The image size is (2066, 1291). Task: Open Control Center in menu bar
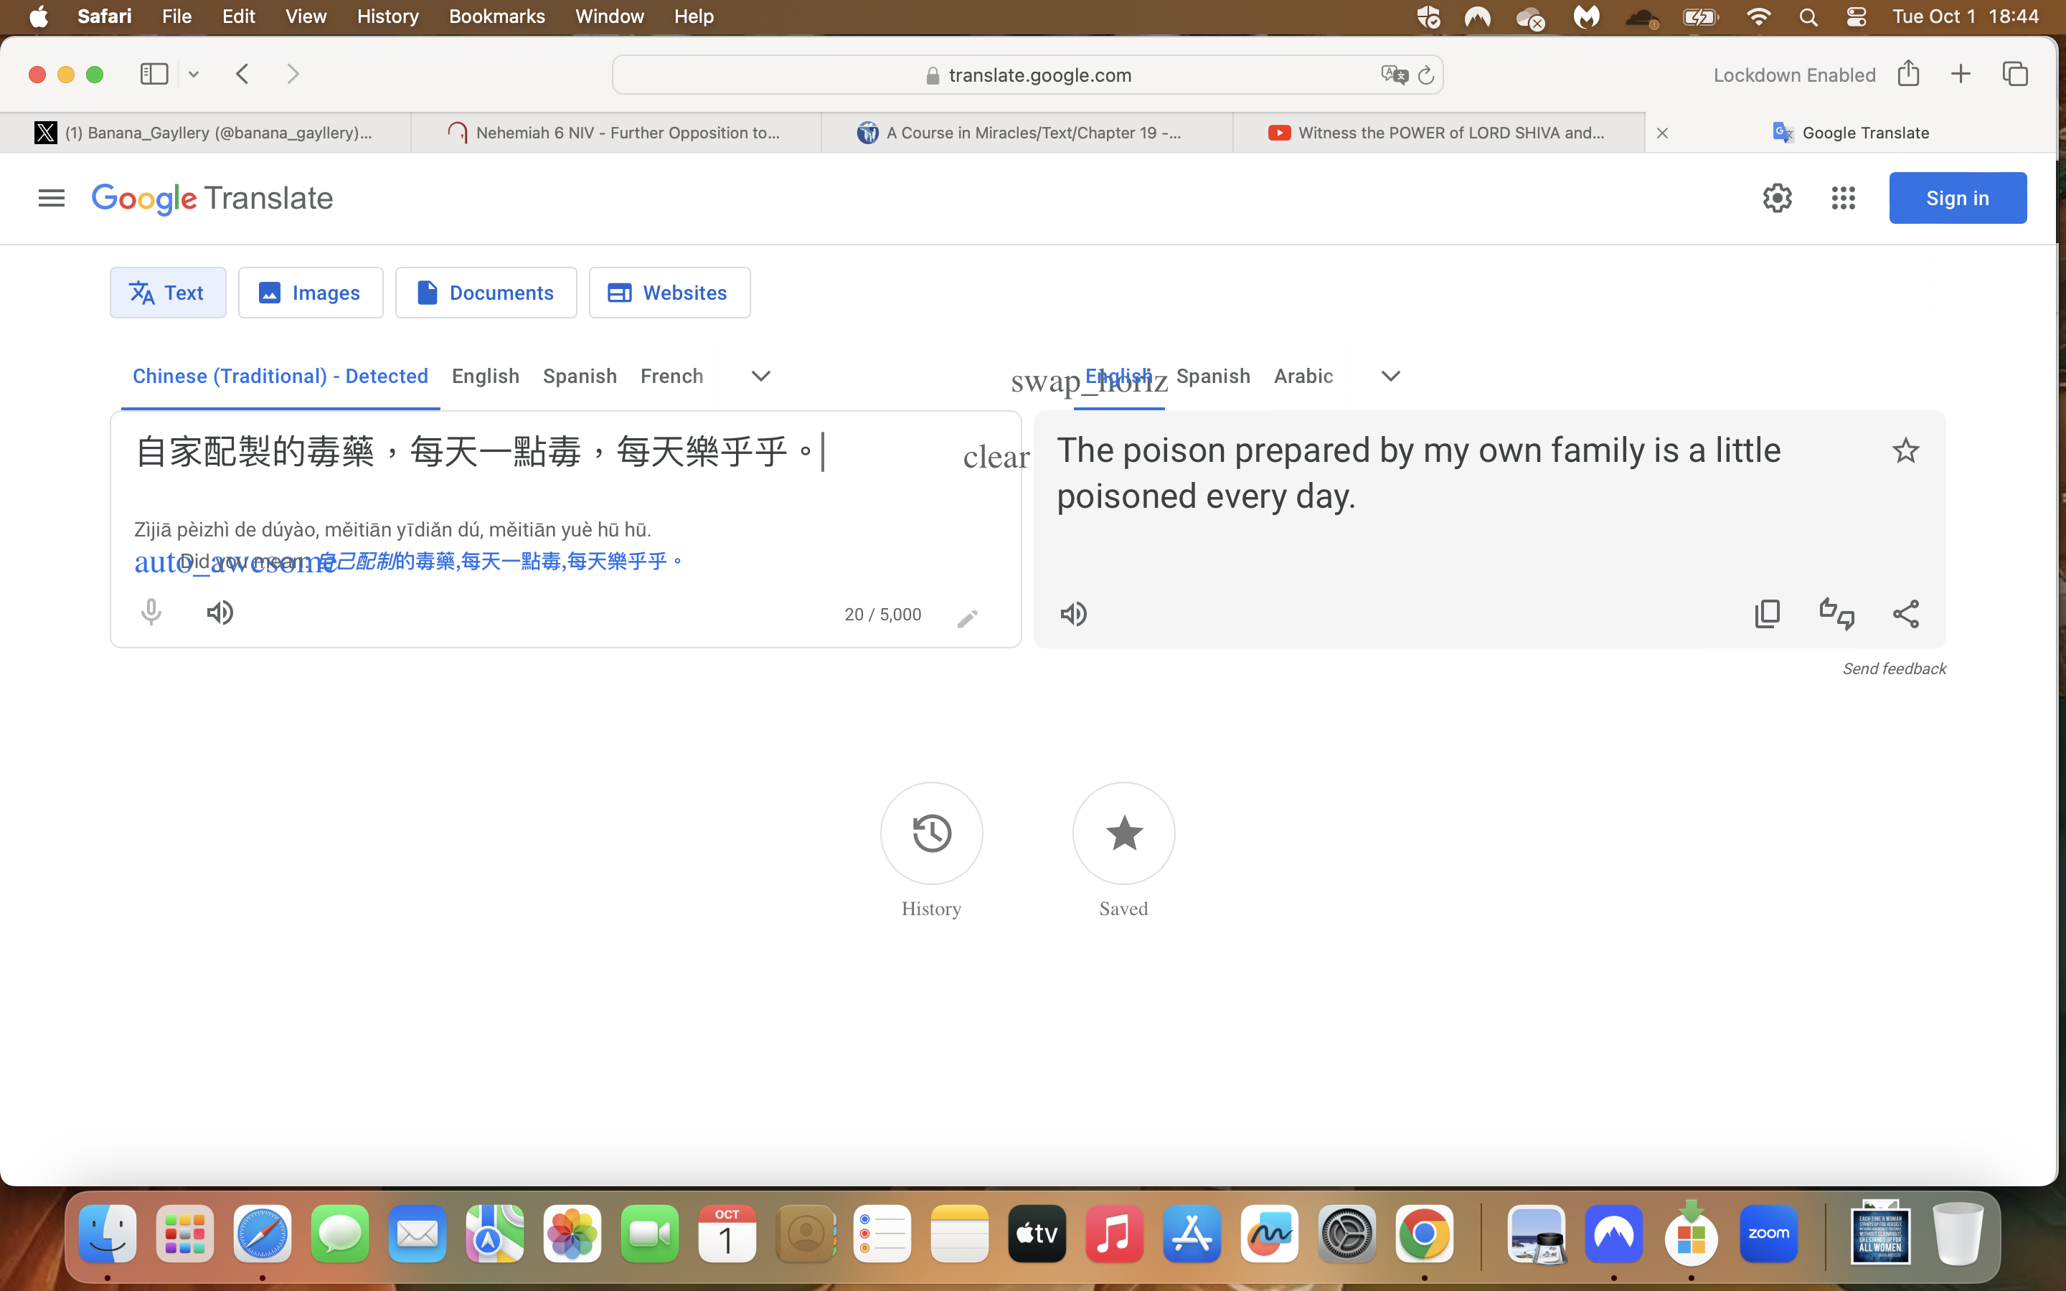pos(1856,16)
